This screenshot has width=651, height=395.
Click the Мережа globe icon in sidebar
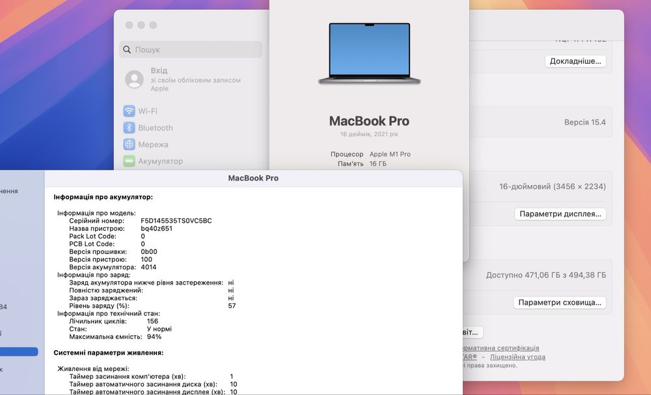coord(129,144)
